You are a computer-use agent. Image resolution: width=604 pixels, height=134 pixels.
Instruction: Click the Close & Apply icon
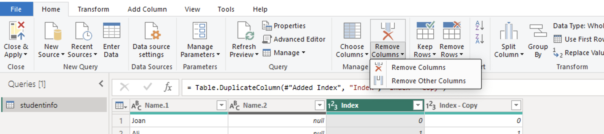coord(17,31)
